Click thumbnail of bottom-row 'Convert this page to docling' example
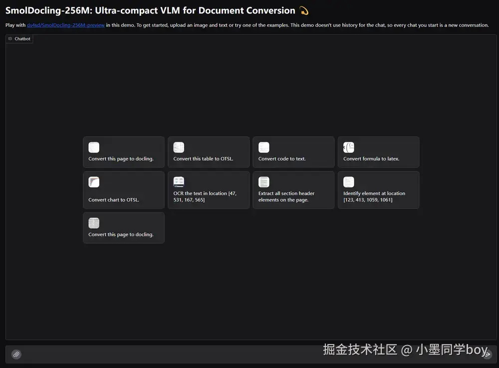Viewport: 499px width, 368px height. (94, 223)
